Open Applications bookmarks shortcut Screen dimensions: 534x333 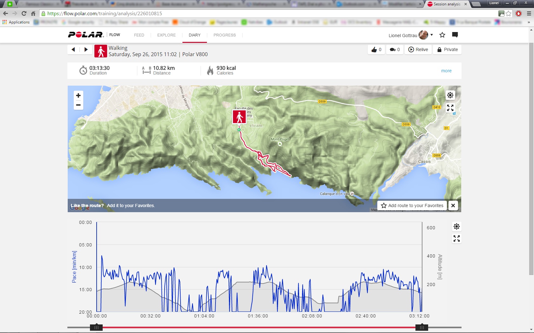click(16, 22)
